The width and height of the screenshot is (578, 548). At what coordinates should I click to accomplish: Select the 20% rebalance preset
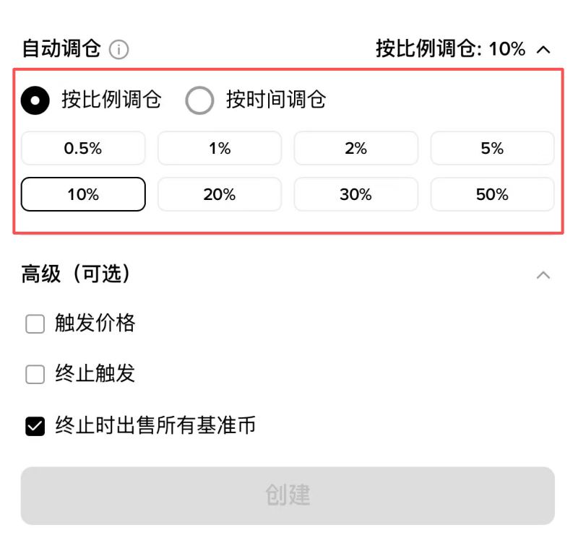[220, 194]
